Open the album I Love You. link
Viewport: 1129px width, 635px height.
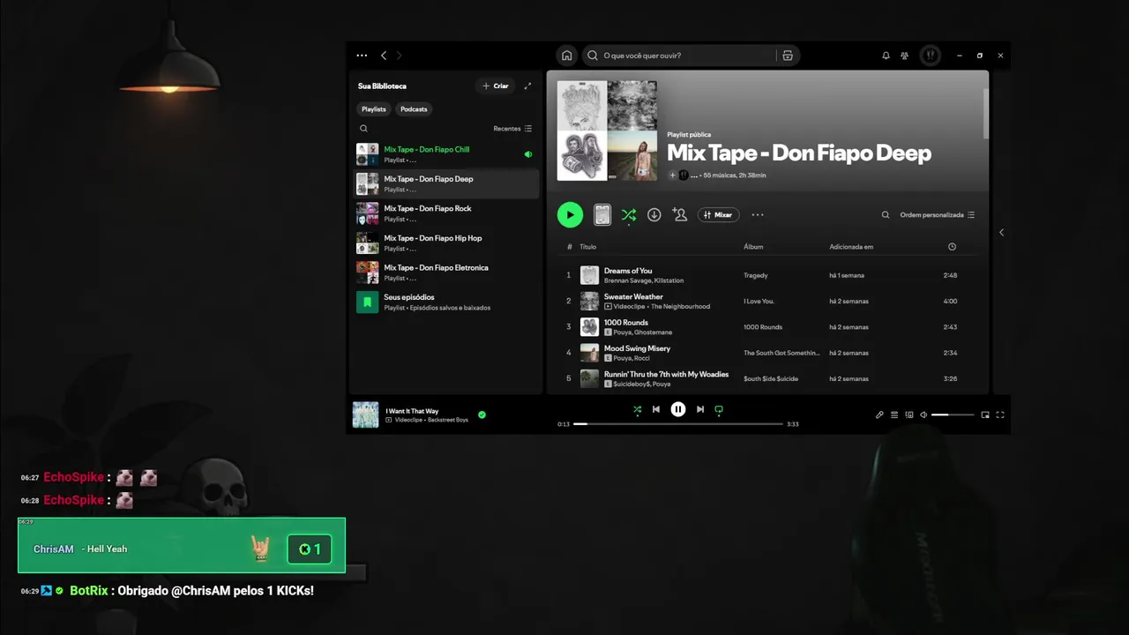tap(759, 301)
